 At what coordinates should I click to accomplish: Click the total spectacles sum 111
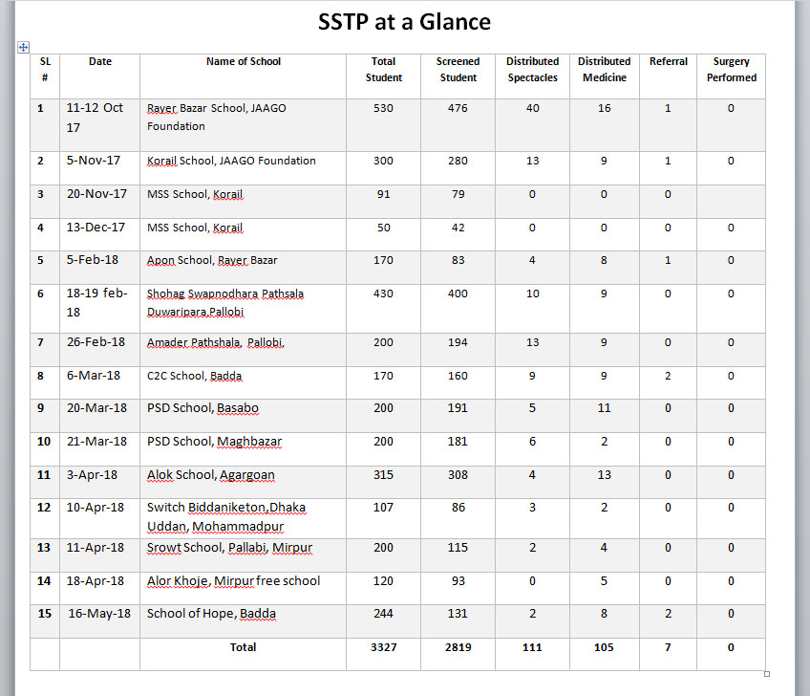532,647
